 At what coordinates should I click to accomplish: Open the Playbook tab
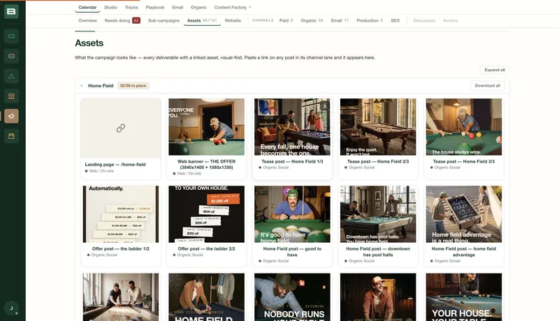click(155, 7)
